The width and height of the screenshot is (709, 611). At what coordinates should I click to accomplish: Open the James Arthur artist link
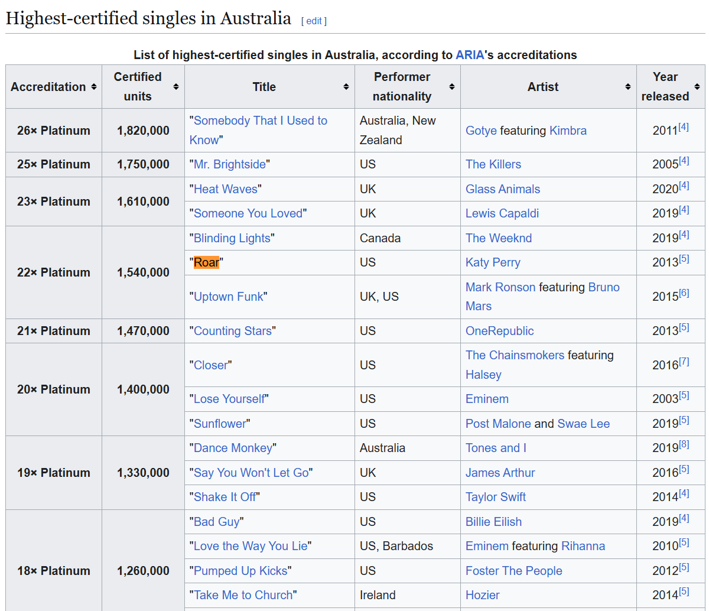point(500,473)
